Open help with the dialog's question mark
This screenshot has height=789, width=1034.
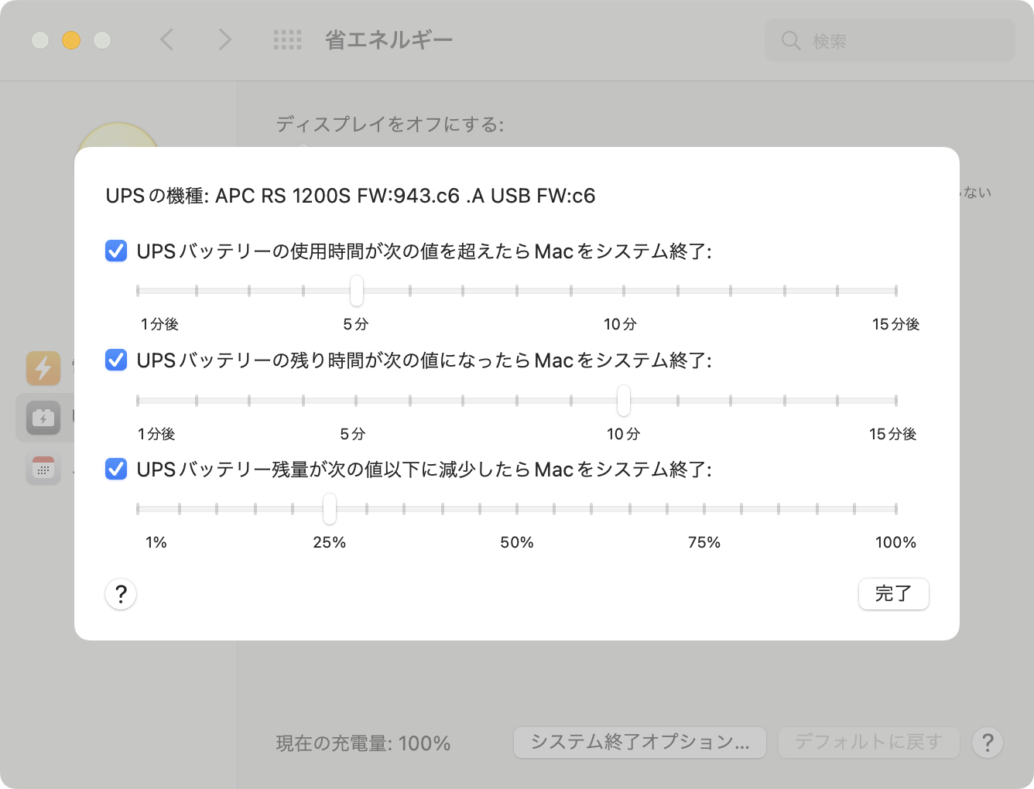pos(121,594)
